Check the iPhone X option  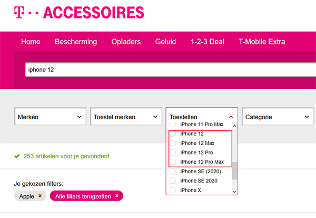coord(173,190)
